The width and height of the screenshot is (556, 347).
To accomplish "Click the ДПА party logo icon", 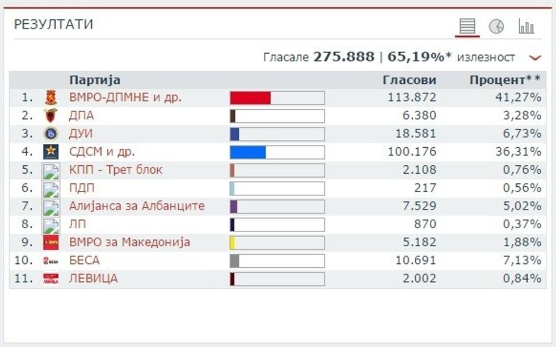I will 51,115.
